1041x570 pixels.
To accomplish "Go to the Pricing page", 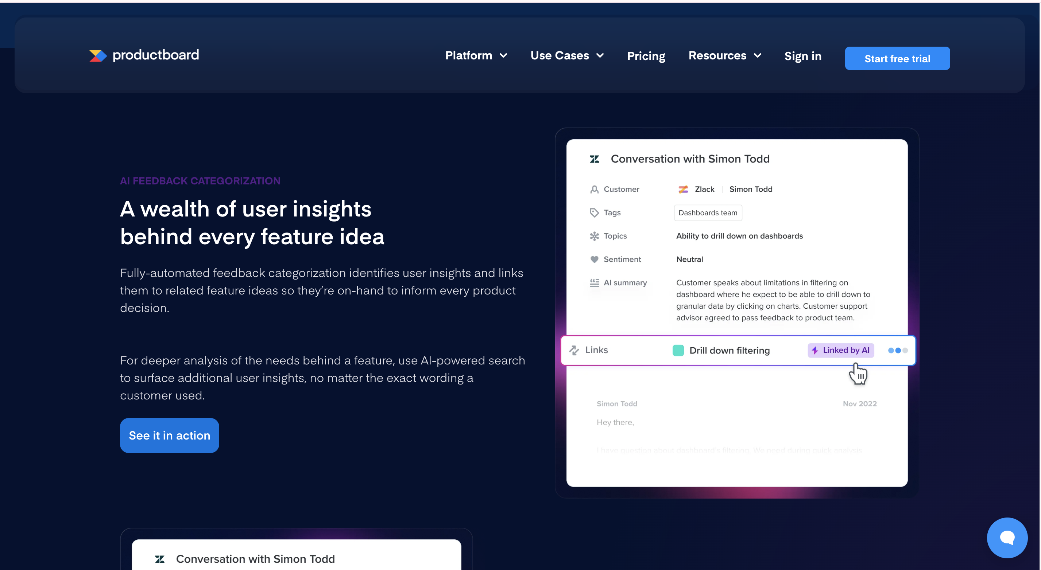I will (x=646, y=56).
